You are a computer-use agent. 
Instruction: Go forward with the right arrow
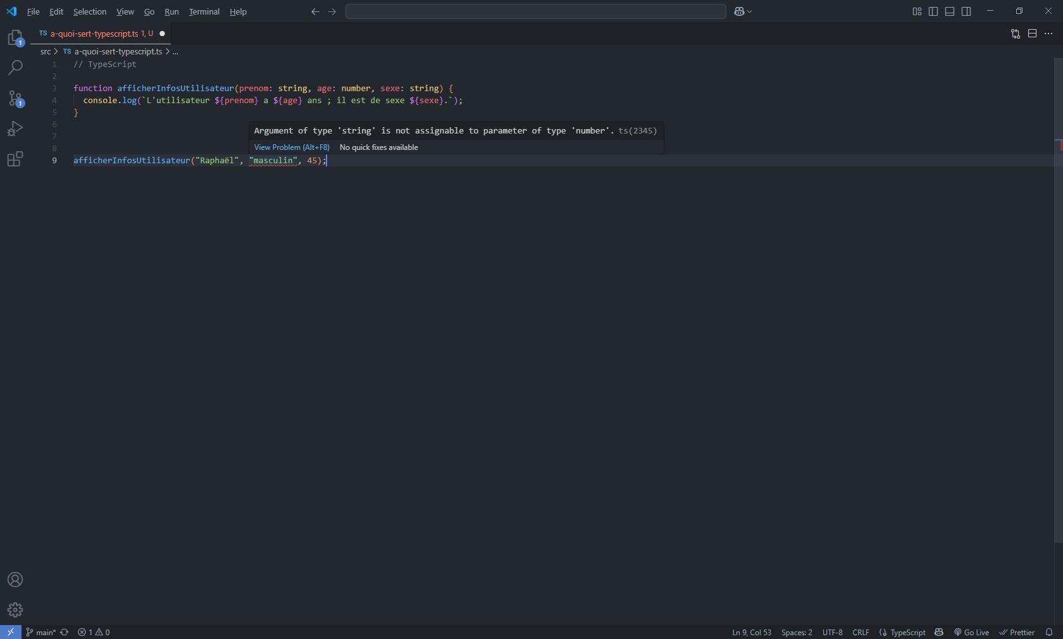coord(332,11)
